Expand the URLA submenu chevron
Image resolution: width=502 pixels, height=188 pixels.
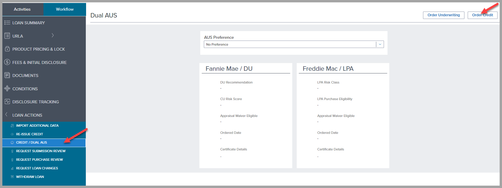(x=53, y=36)
